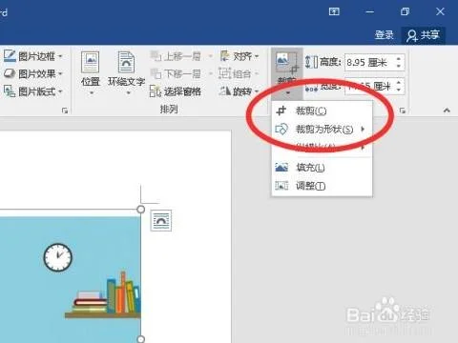Open the Selection Pane (选择窗格)
The width and height of the screenshot is (458, 343).
point(176,91)
